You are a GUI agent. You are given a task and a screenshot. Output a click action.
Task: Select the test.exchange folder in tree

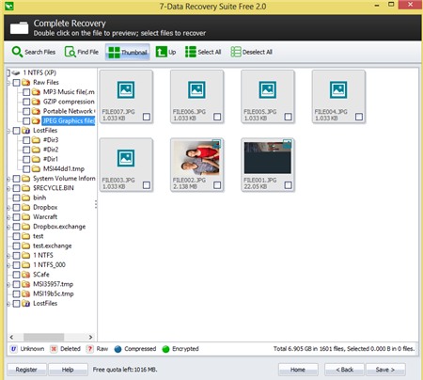click(53, 245)
